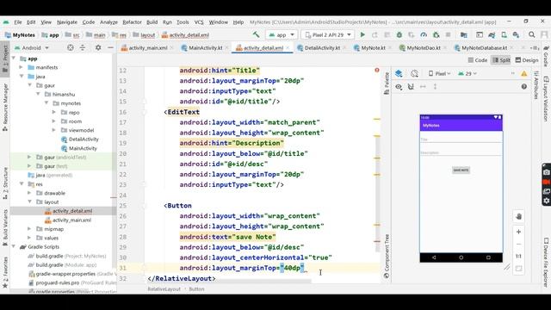Screen dimensions: 551x310
Task: Collapse the layout folder
Action: (30, 201)
